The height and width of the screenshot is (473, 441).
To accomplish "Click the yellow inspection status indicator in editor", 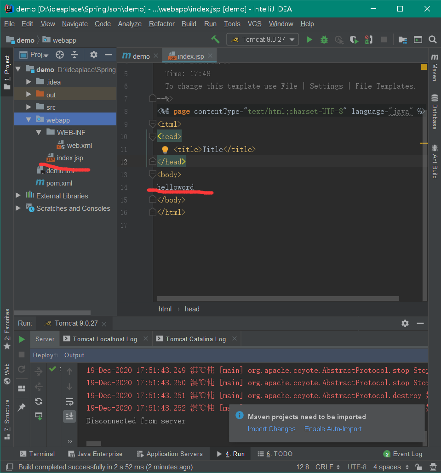I will [424, 67].
